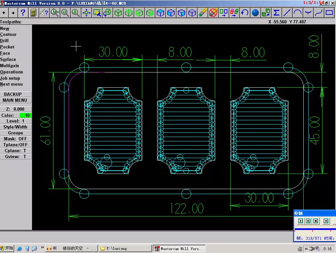Click the colored overlapping squares transform icon
This screenshot has width=336, height=253.
click(x=234, y=13)
